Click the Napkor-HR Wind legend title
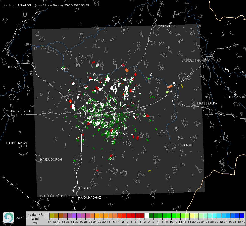 tap(35, 217)
